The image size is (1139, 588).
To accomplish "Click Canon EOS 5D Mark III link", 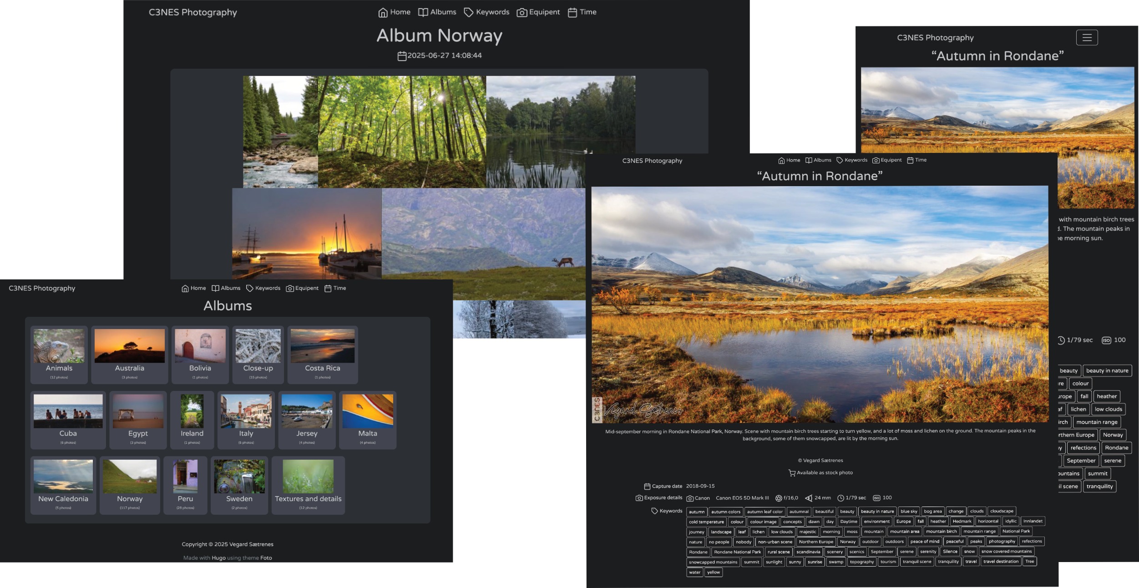I will coord(742,498).
